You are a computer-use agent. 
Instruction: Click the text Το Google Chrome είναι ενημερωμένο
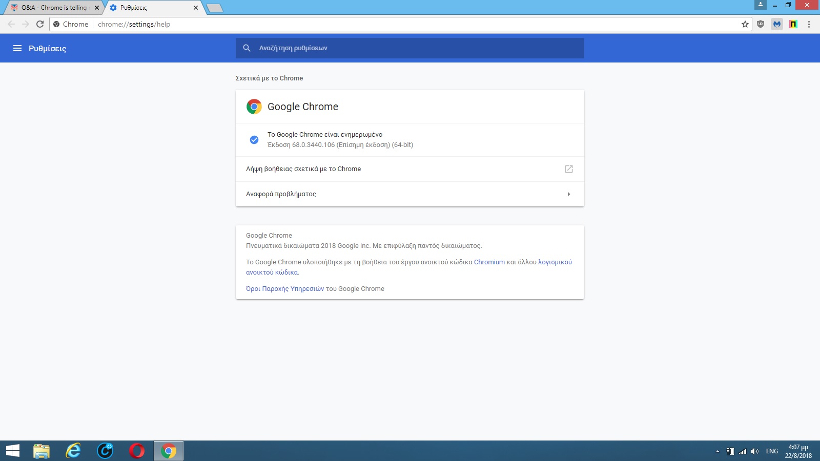325,135
